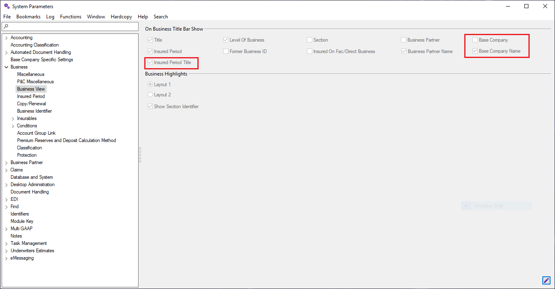Uncheck the Insured Period Title checkbox
The image size is (555, 289).
[x=150, y=63]
